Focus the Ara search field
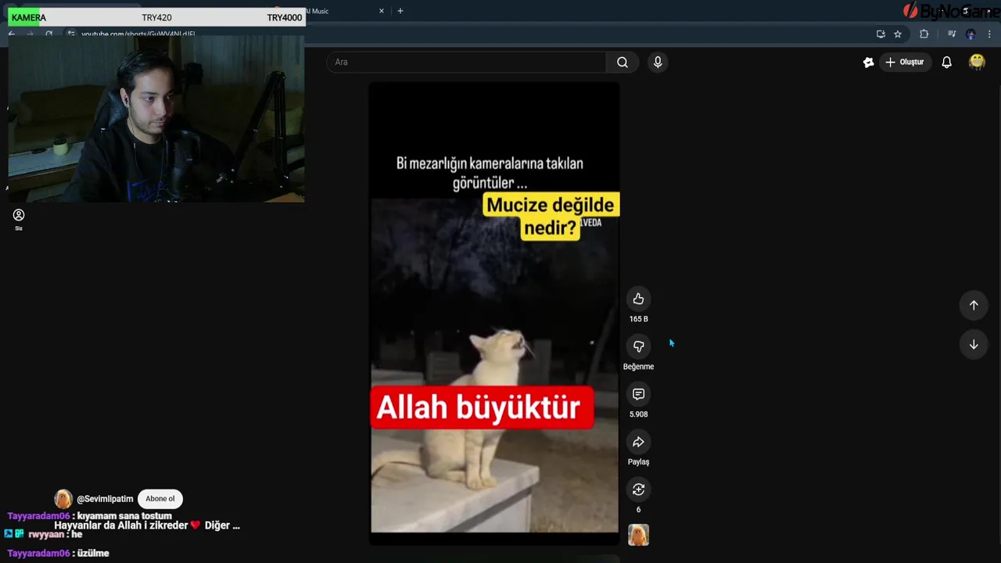The image size is (1001, 563). 466,62
